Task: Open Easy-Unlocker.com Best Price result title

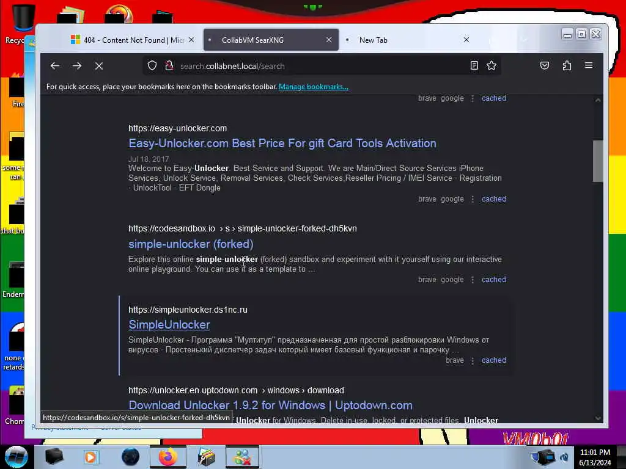Action: [282, 143]
